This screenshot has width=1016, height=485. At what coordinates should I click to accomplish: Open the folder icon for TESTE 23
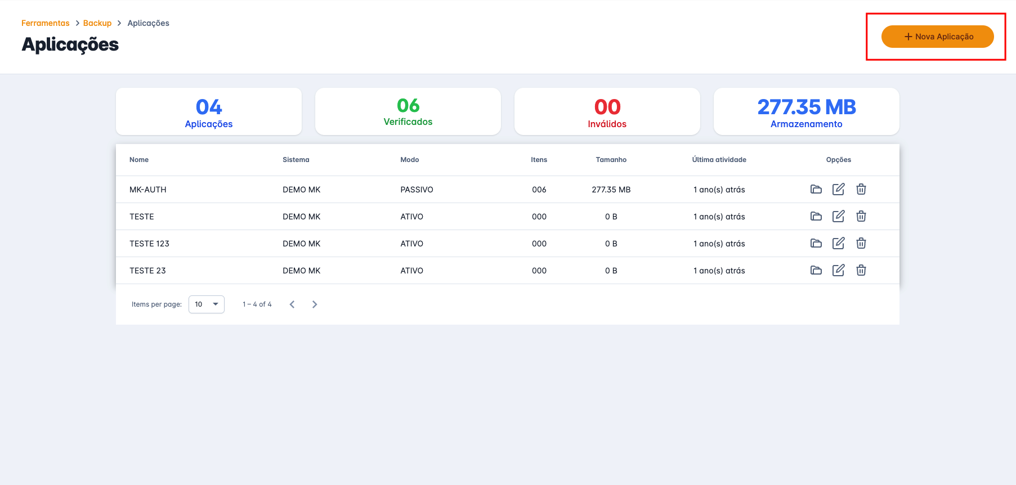tap(816, 271)
